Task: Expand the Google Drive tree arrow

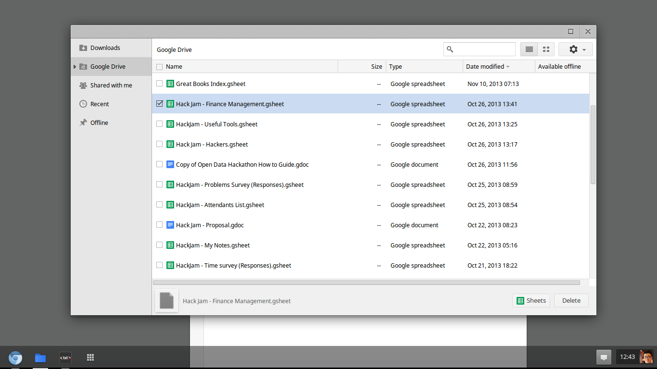Action: coord(75,66)
